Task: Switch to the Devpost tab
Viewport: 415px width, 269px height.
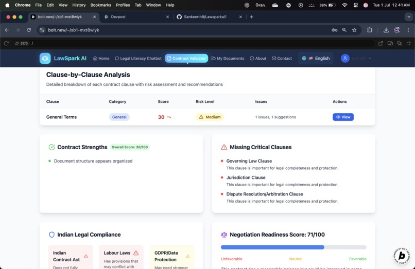Action: pos(136,16)
